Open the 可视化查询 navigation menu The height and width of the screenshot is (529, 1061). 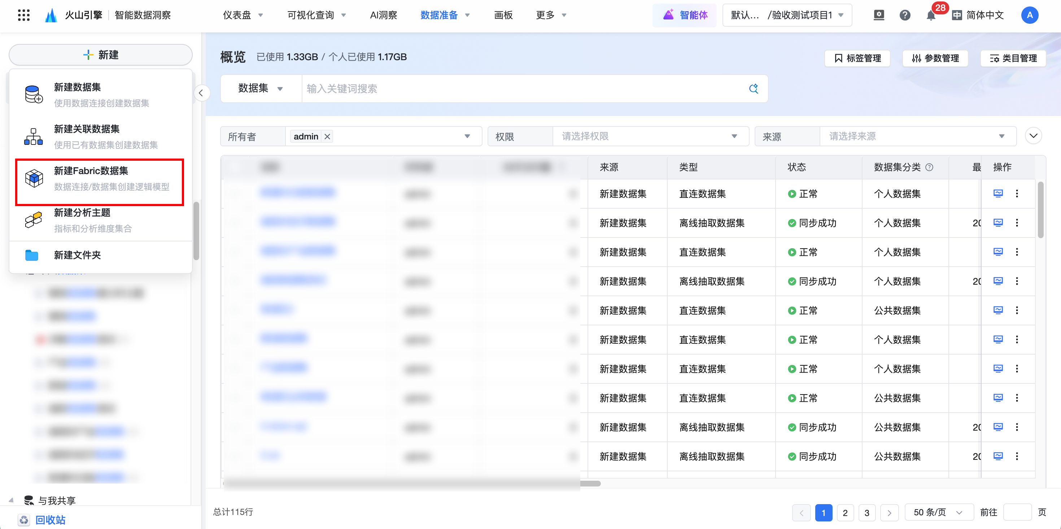point(316,15)
